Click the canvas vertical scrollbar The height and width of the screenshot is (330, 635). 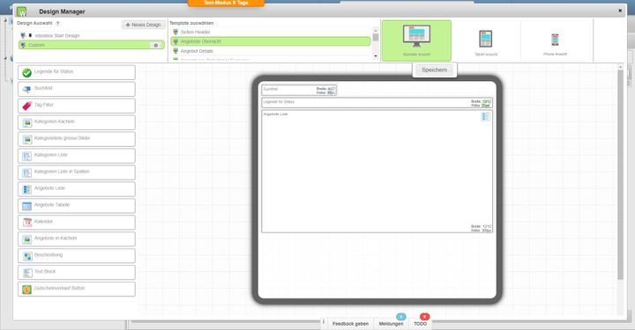click(620, 174)
